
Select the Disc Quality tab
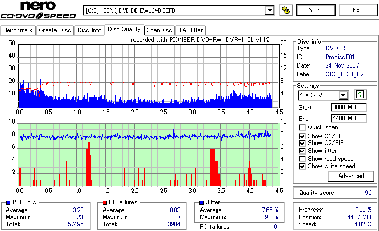coord(124,29)
